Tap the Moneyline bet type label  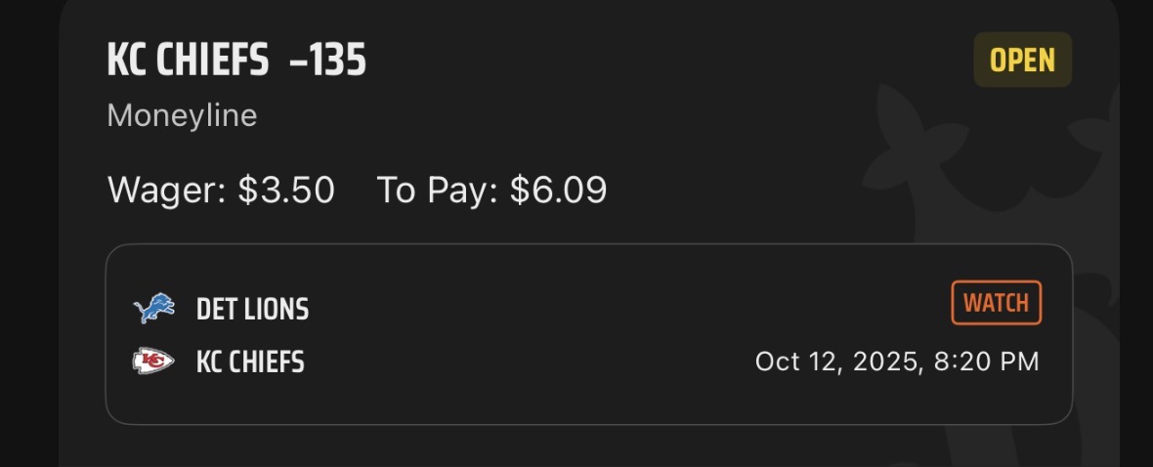pyautogui.click(x=182, y=115)
